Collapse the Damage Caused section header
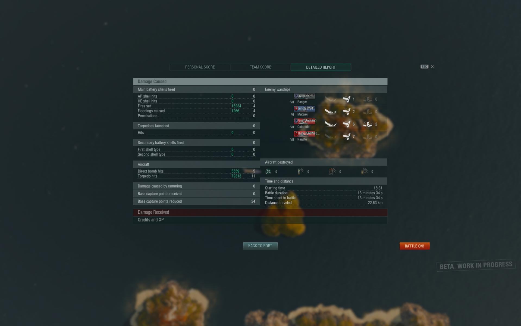 [260, 82]
